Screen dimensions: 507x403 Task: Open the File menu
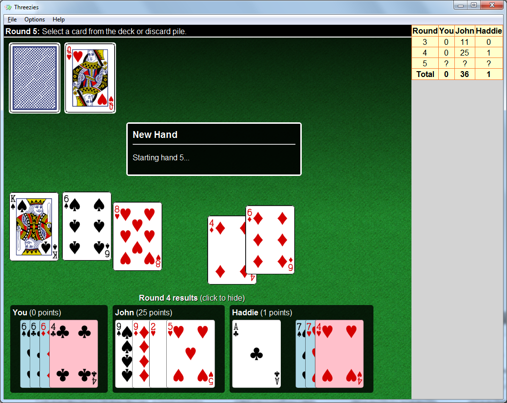pyautogui.click(x=12, y=19)
